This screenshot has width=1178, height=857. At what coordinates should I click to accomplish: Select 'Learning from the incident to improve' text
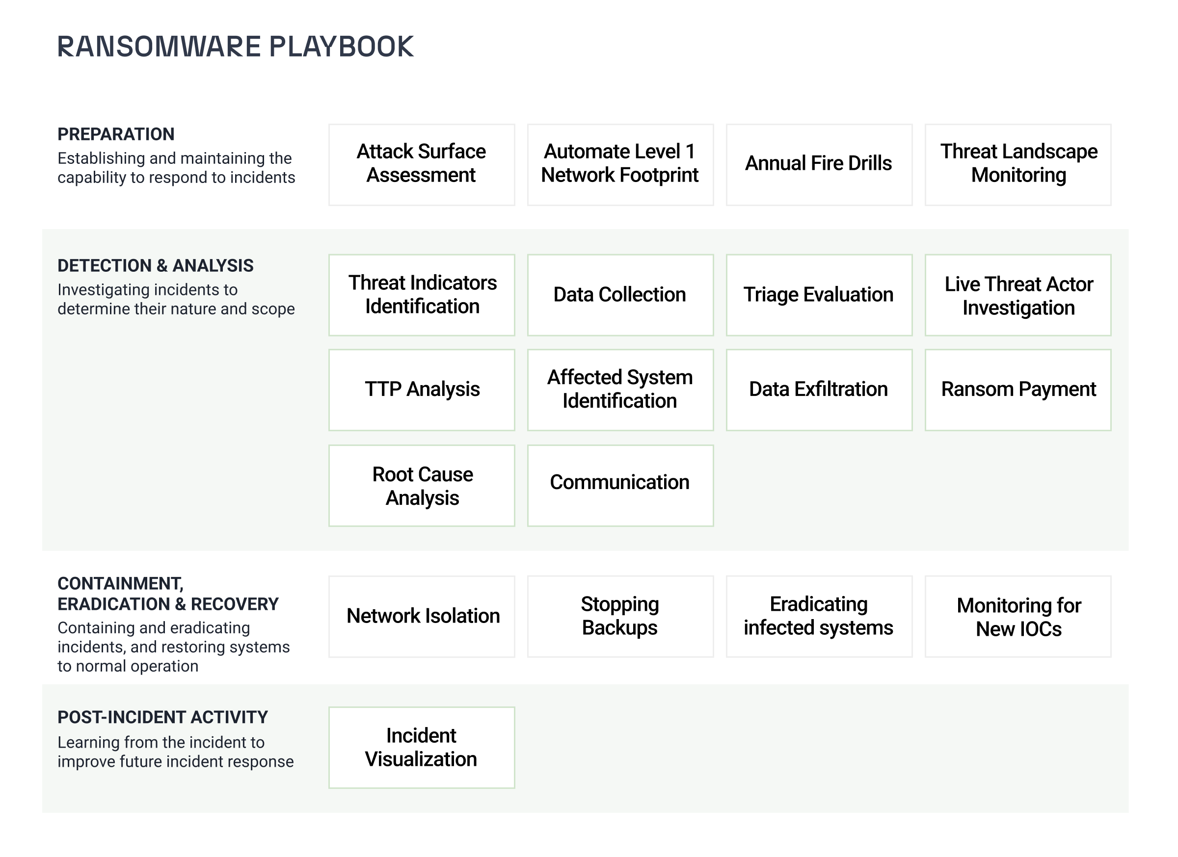pos(176,752)
